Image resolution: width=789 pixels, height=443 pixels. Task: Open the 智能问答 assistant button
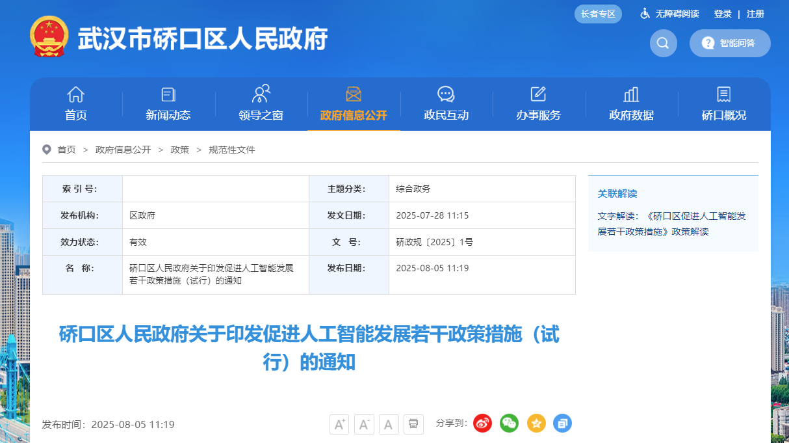pyautogui.click(x=730, y=43)
